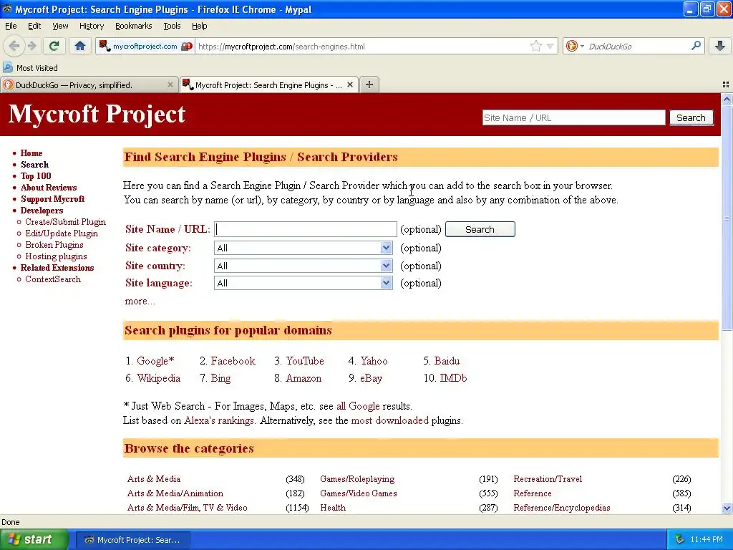Reload the current page
The height and width of the screenshot is (550, 733).
coord(54,46)
